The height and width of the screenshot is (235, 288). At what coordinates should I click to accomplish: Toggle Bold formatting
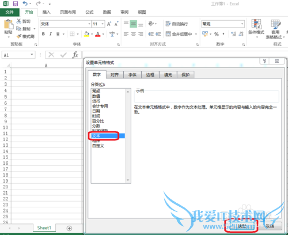43,34
